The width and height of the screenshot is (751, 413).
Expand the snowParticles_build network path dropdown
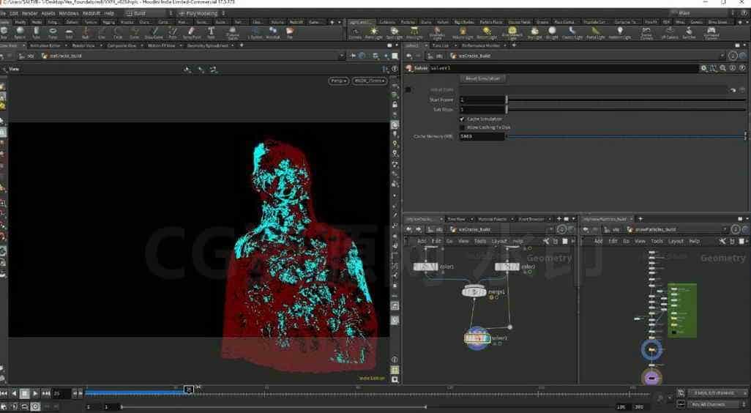[x=726, y=229]
